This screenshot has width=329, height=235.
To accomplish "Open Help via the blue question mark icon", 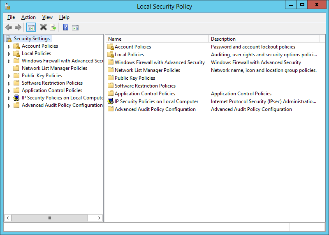I will (x=65, y=28).
